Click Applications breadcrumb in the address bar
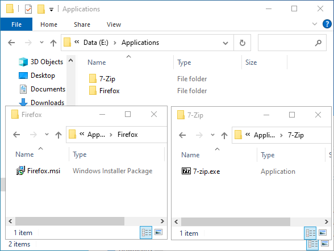 click(140, 43)
